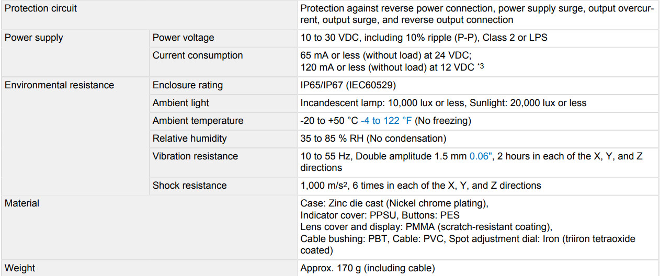Click the Current consumption label
The height and width of the screenshot is (276, 660).
(198, 55)
